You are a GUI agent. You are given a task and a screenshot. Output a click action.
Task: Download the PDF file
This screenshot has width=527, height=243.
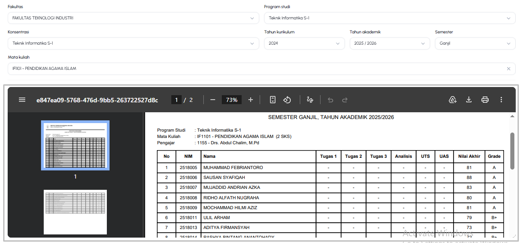tap(469, 100)
